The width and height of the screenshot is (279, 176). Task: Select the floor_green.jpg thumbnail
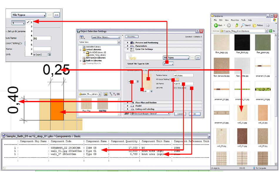(263, 43)
